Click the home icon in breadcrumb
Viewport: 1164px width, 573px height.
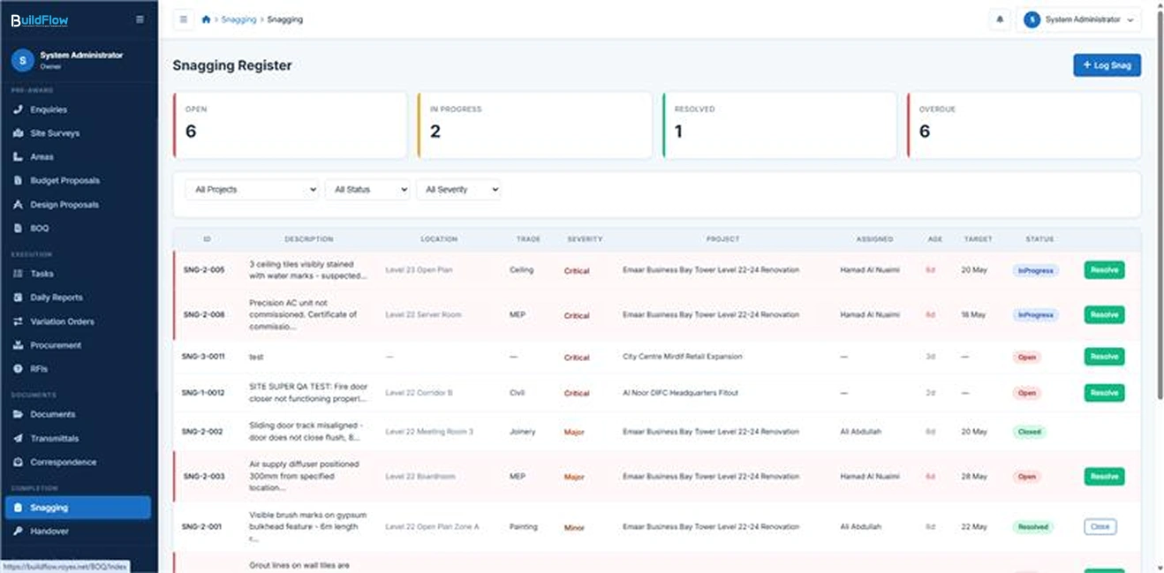click(206, 19)
